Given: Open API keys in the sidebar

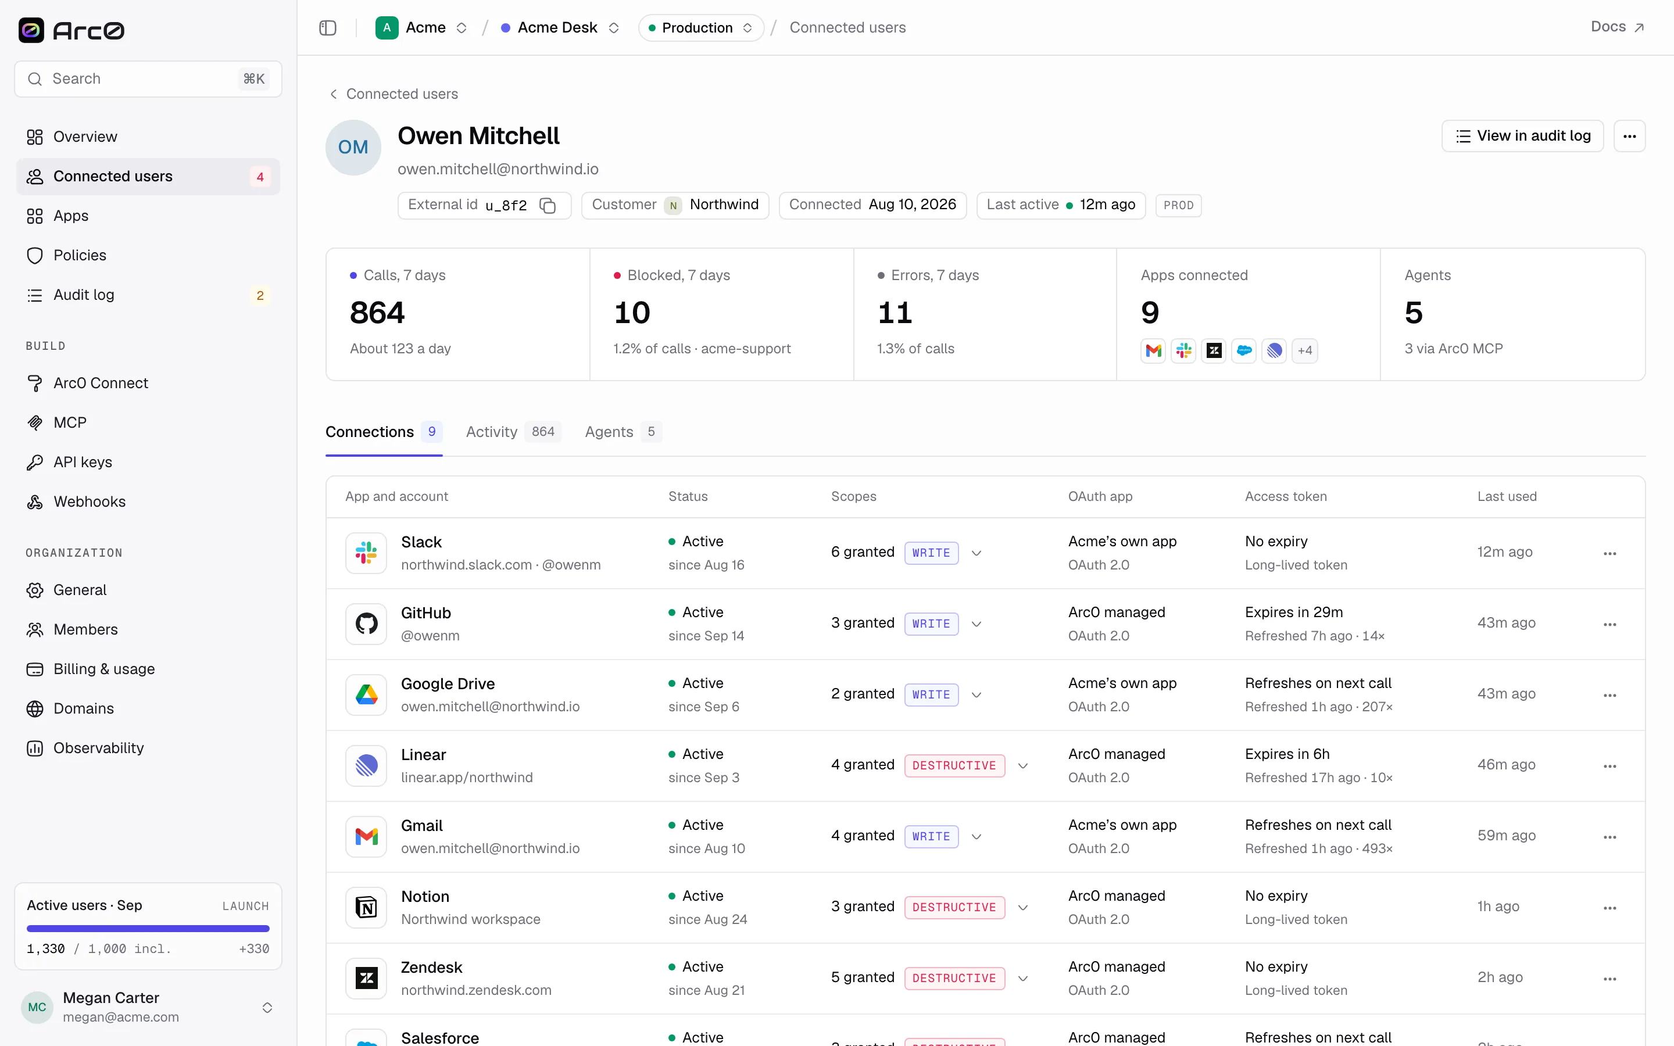Looking at the screenshot, I should point(148,462).
